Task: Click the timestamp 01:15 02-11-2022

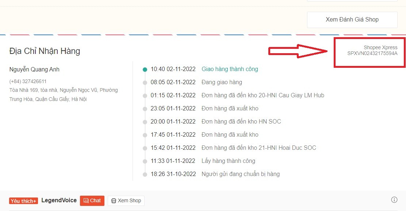Action: 173,95
